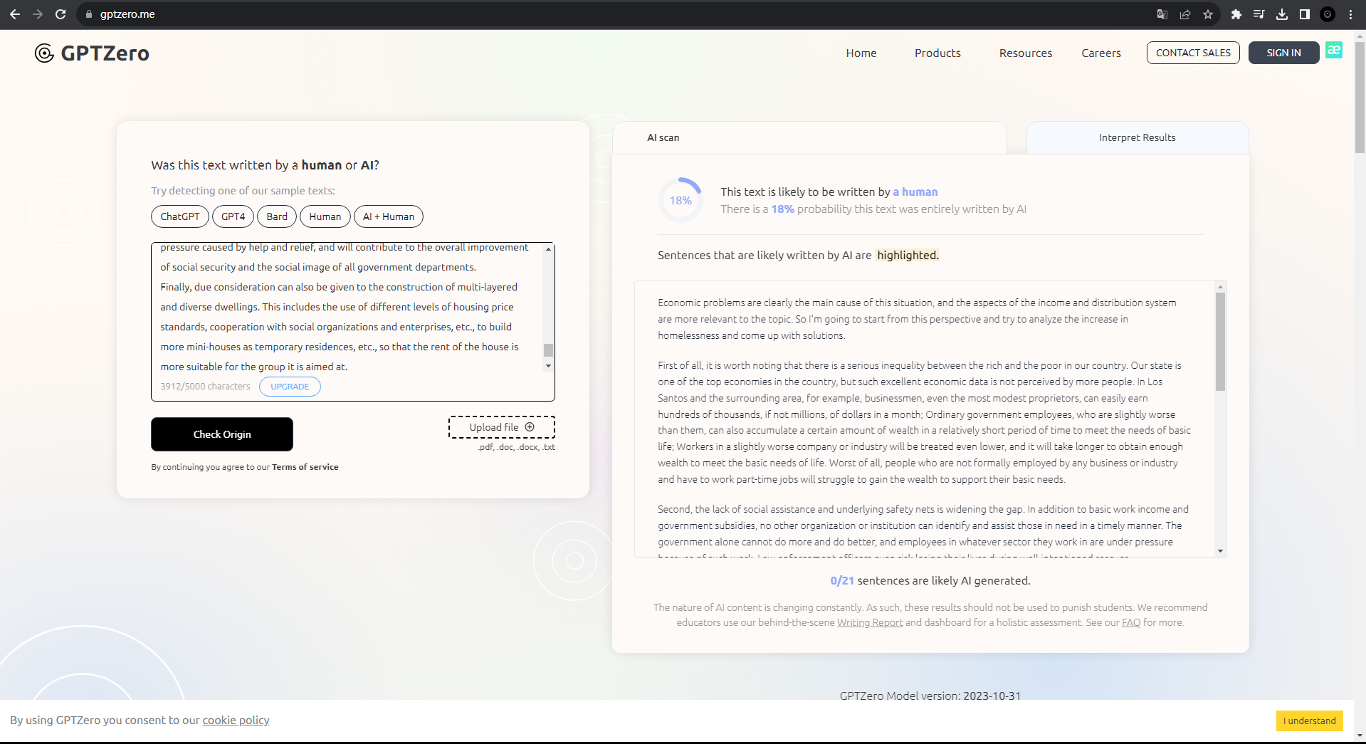The height and width of the screenshot is (744, 1366).
Task: Click the results panel scroll down arrow
Action: [x=1220, y=551]
